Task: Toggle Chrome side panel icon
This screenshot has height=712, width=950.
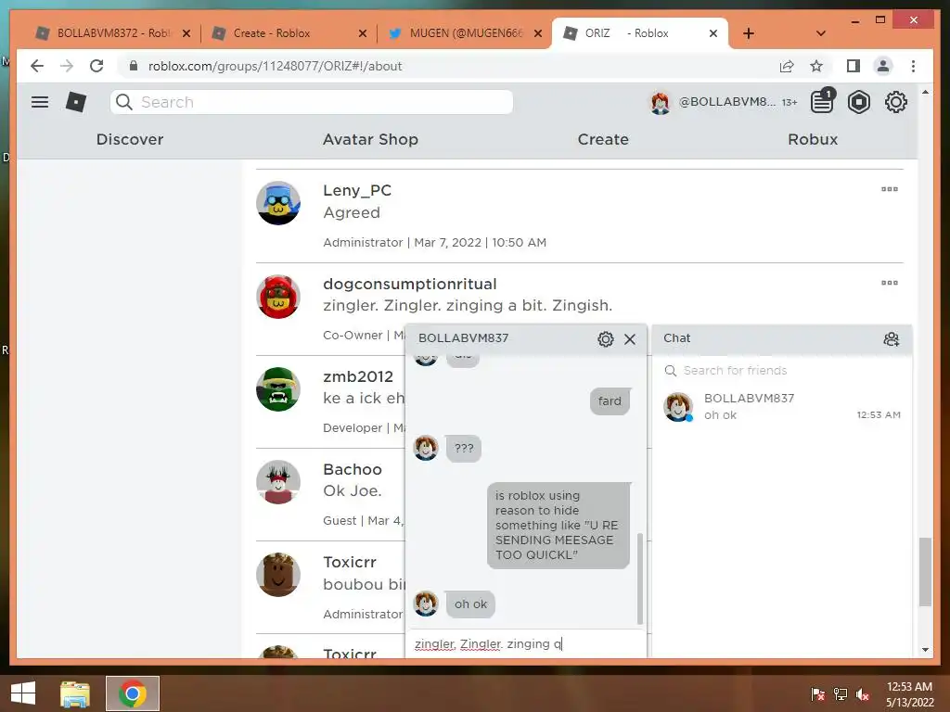Action: tap(854, 66)
